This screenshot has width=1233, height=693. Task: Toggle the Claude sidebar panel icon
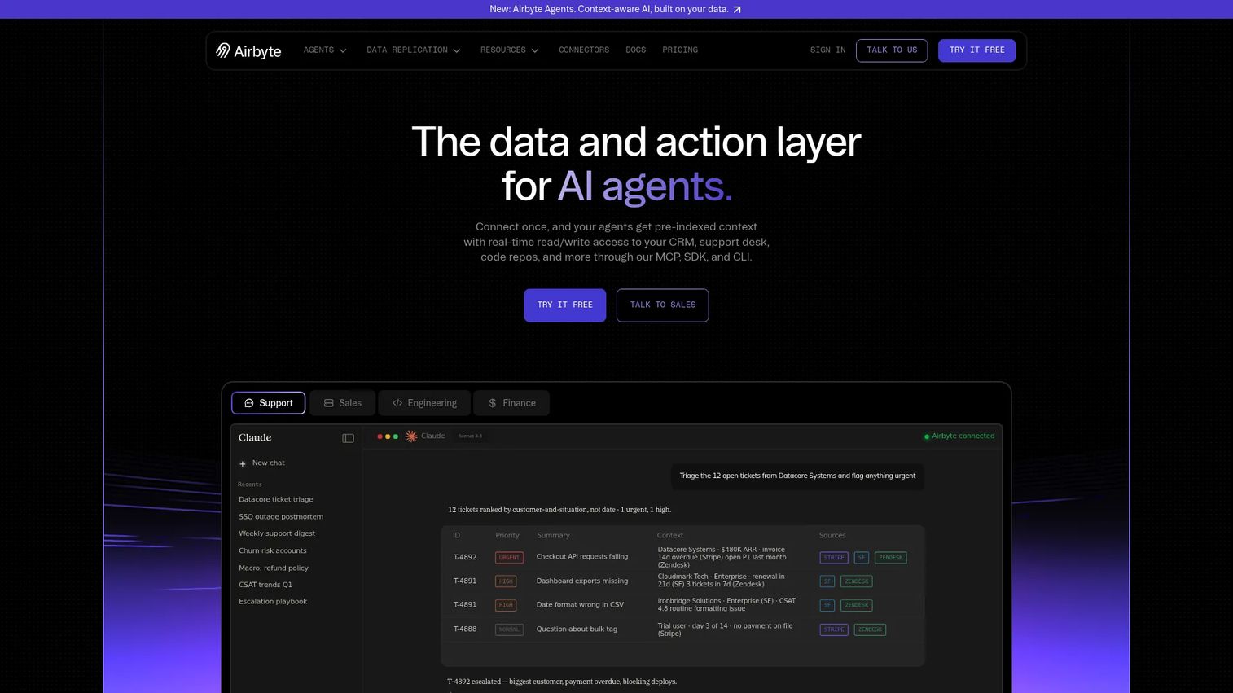point(349,438)
